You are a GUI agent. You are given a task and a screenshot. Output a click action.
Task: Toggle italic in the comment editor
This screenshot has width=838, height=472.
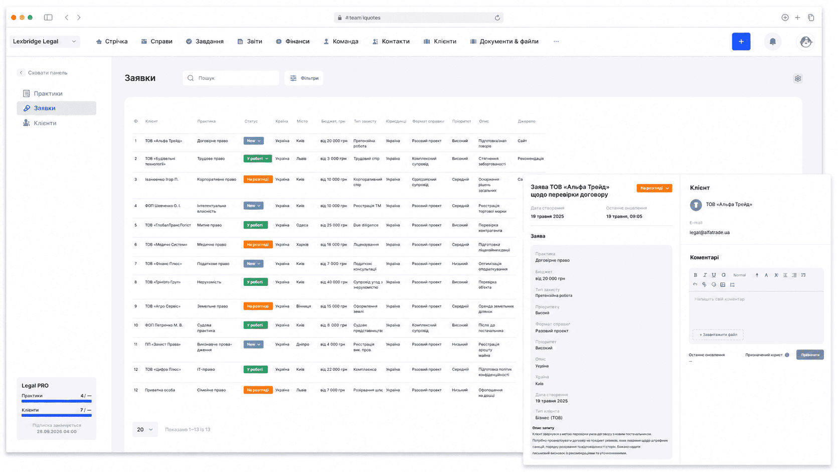[705, 275]
